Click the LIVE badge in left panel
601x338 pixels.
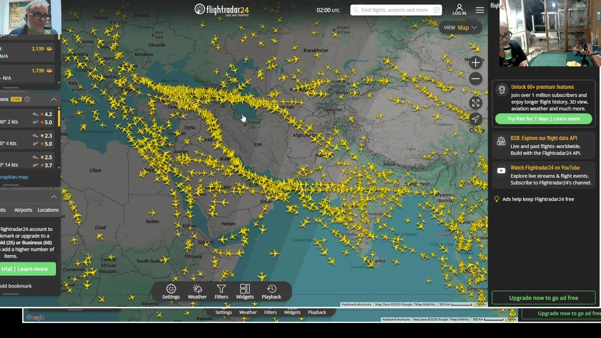[x=16, y=99]
